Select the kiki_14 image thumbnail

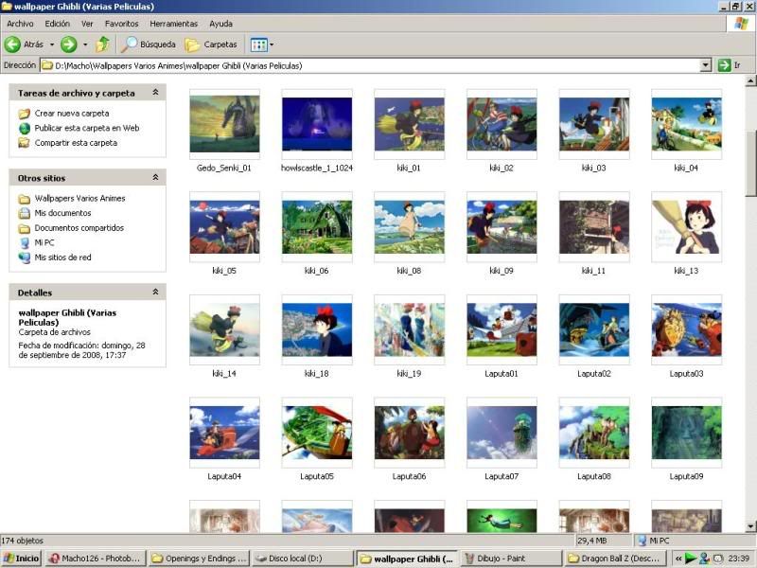pos(224,329)
